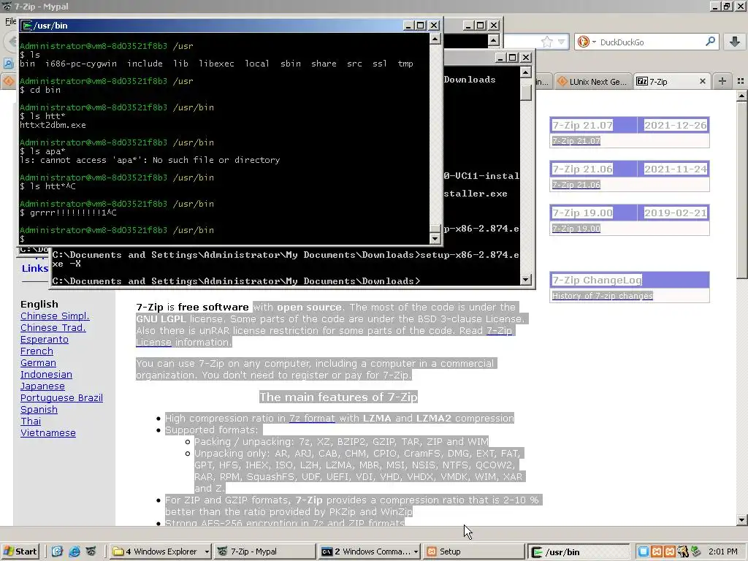Open the Thai language link
The image size is (748, 561).
tap(31, 421)
